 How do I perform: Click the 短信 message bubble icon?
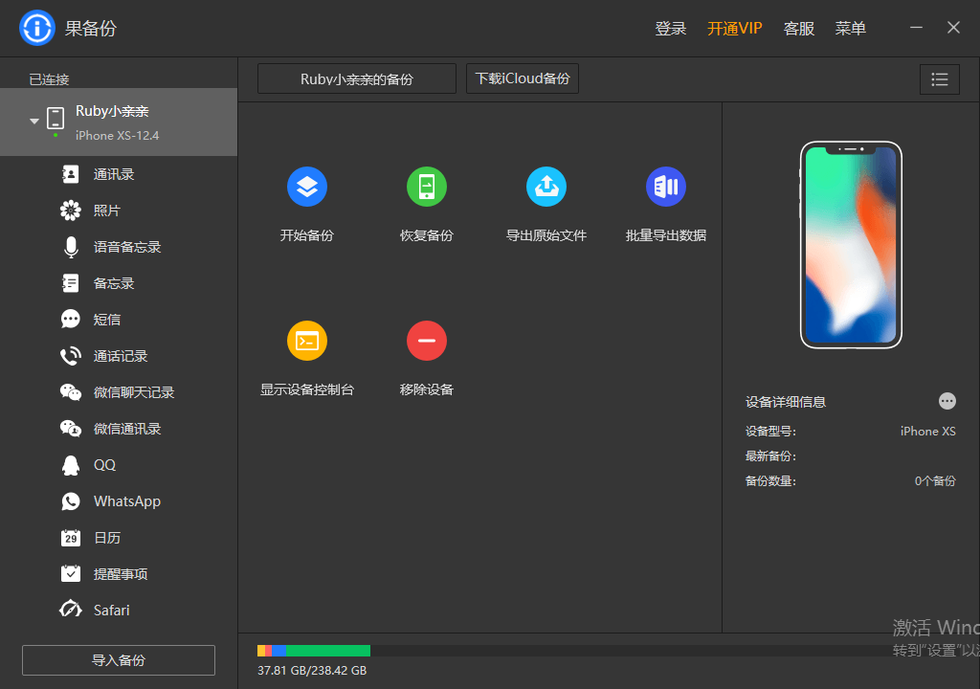coord(71,320)
